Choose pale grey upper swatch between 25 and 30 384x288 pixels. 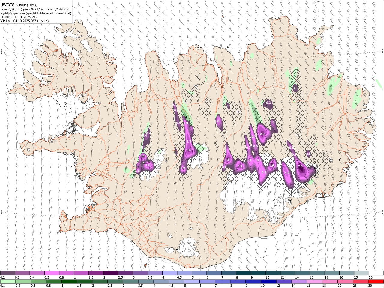tap(361, 273)
